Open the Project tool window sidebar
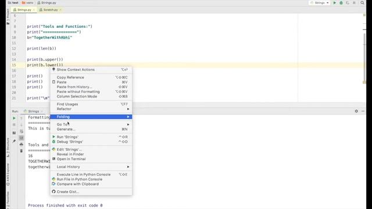The width and height of the screenshot is (372, 209). click(8, 17)
